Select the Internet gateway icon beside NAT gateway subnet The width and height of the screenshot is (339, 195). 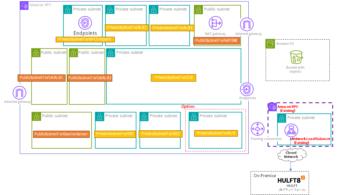247,24
